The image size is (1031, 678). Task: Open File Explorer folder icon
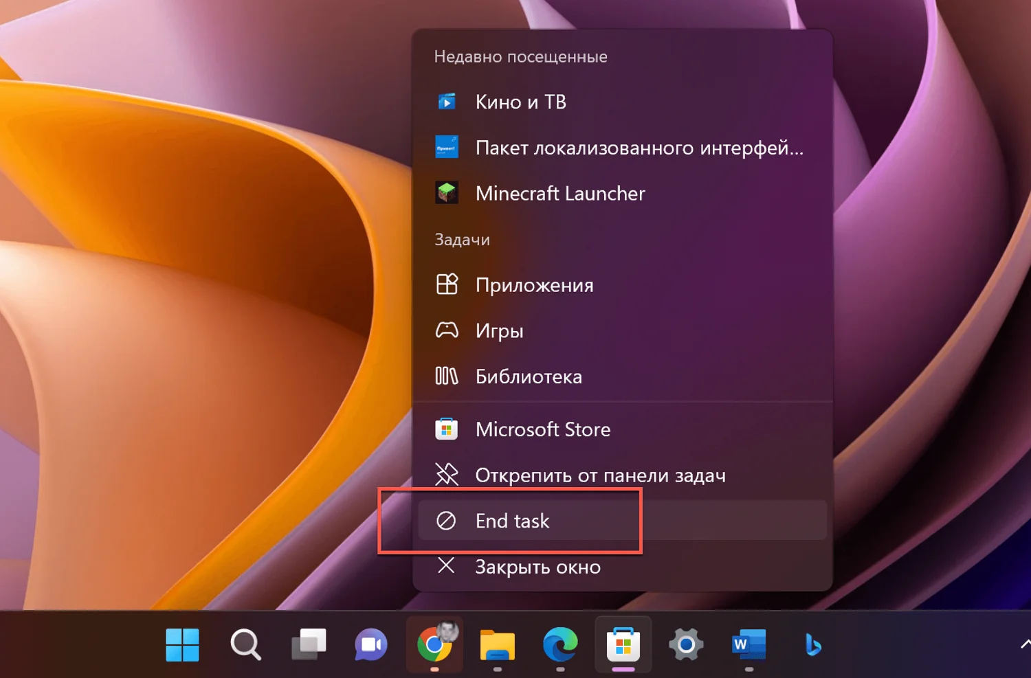tap(498, 645)
